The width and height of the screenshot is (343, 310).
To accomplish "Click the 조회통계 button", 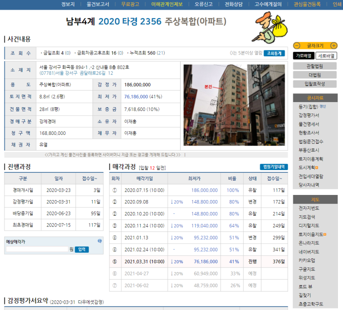I will [274, 53].
